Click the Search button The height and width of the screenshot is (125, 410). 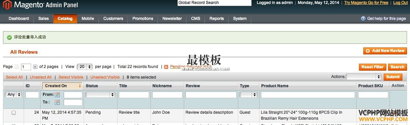click(397, 67)
